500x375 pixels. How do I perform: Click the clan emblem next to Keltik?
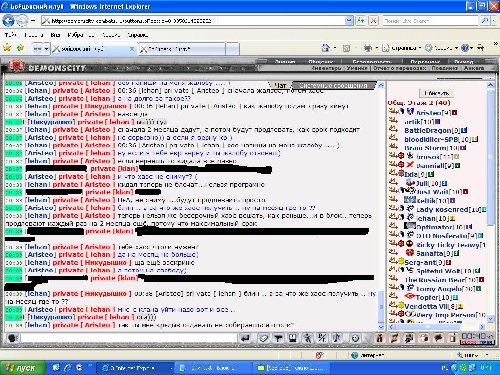(x=410, y=200)
